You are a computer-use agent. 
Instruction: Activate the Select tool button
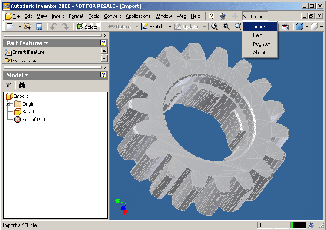(x=88, y=27)
